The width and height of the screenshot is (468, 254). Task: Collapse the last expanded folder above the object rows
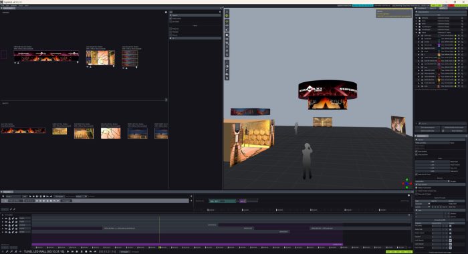tap(417, 33)
